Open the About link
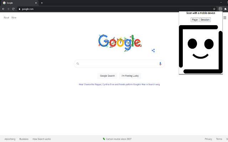 6,17
